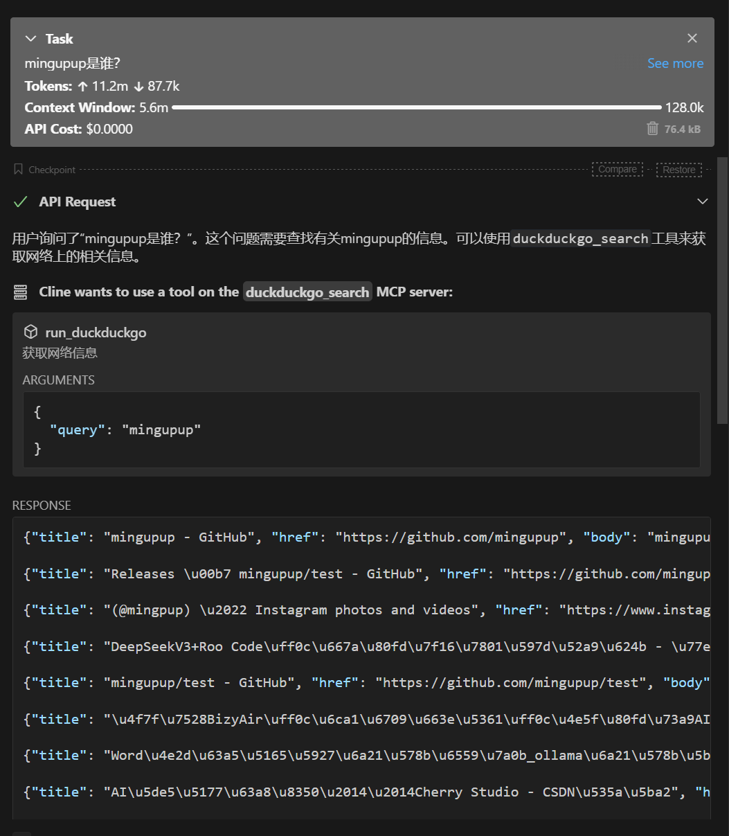
Task: Click the "query": "mingupup" argument line
Action: [x=125, y=430]
